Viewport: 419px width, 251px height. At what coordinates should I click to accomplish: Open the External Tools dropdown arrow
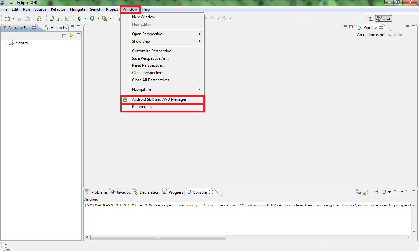[x=111, y=18]
